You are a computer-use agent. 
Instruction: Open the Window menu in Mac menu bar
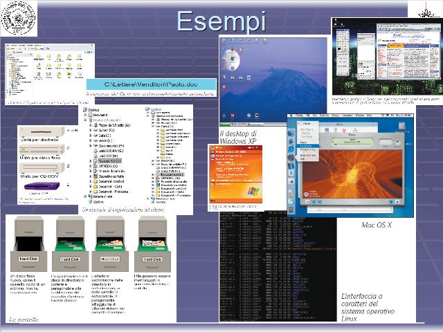[359, 116]
